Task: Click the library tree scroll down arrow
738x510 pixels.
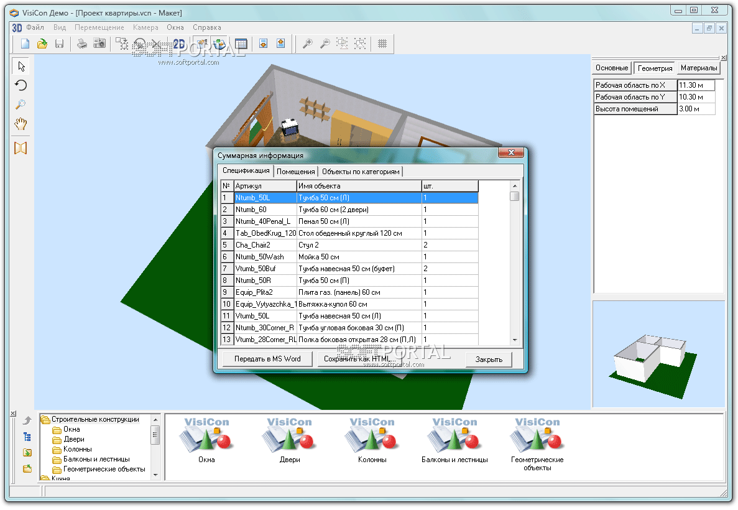Action: (156, 475)
